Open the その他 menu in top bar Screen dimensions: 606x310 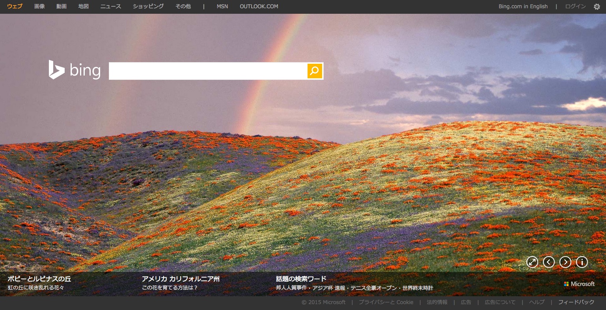click(183, 6)
